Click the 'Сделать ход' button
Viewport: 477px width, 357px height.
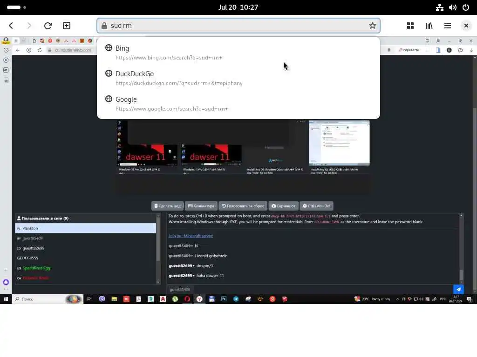(167, 206)
